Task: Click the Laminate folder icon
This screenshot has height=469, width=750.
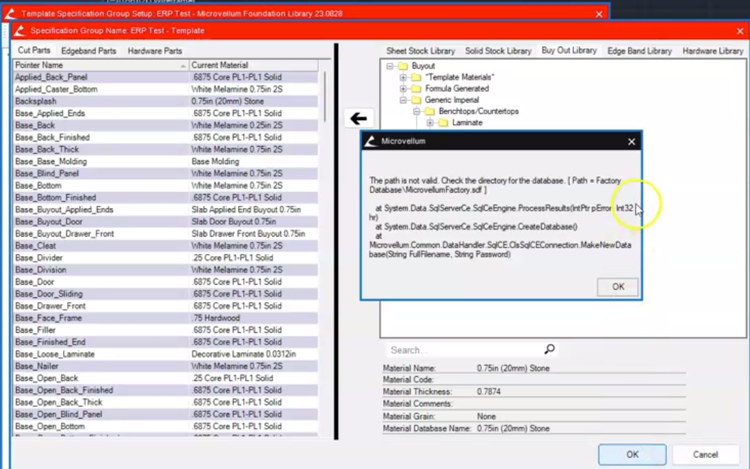Action: click(442, 123)
